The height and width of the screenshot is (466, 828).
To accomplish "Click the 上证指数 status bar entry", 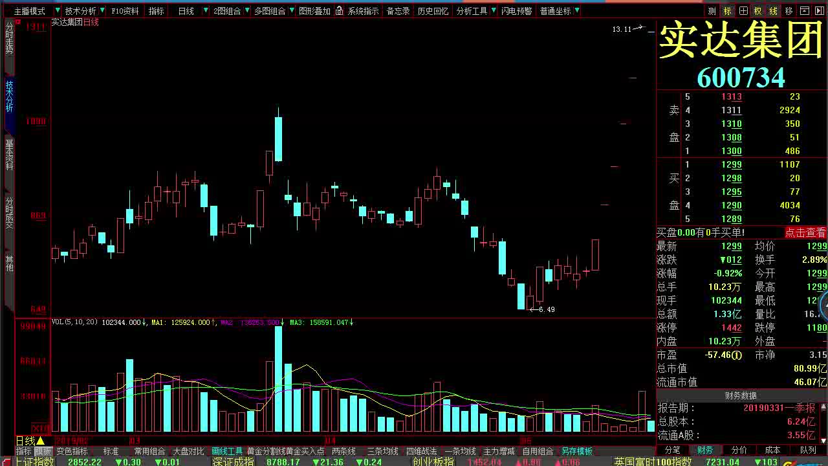I will (x=36, y=461).
